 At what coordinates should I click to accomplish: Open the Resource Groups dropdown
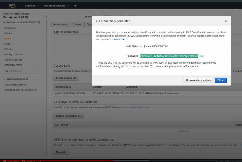[56, 6]
